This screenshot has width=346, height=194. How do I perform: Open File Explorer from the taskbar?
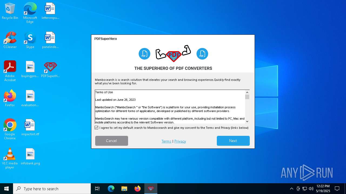tap(124, 189)
